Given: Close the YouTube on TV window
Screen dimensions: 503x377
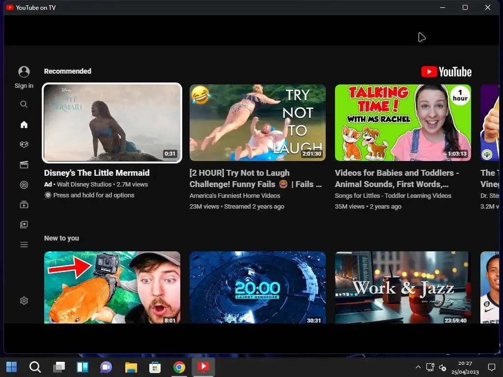Looking at the screenshot, I should click(x=488, y=7).
